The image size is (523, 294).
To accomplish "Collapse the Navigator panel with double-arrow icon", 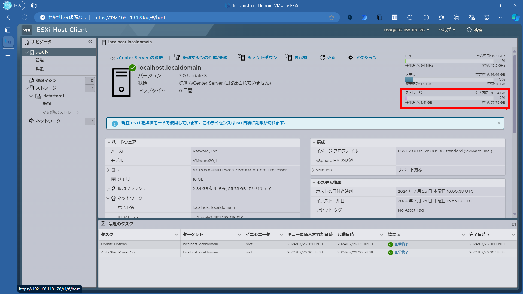I will point(90,42).
